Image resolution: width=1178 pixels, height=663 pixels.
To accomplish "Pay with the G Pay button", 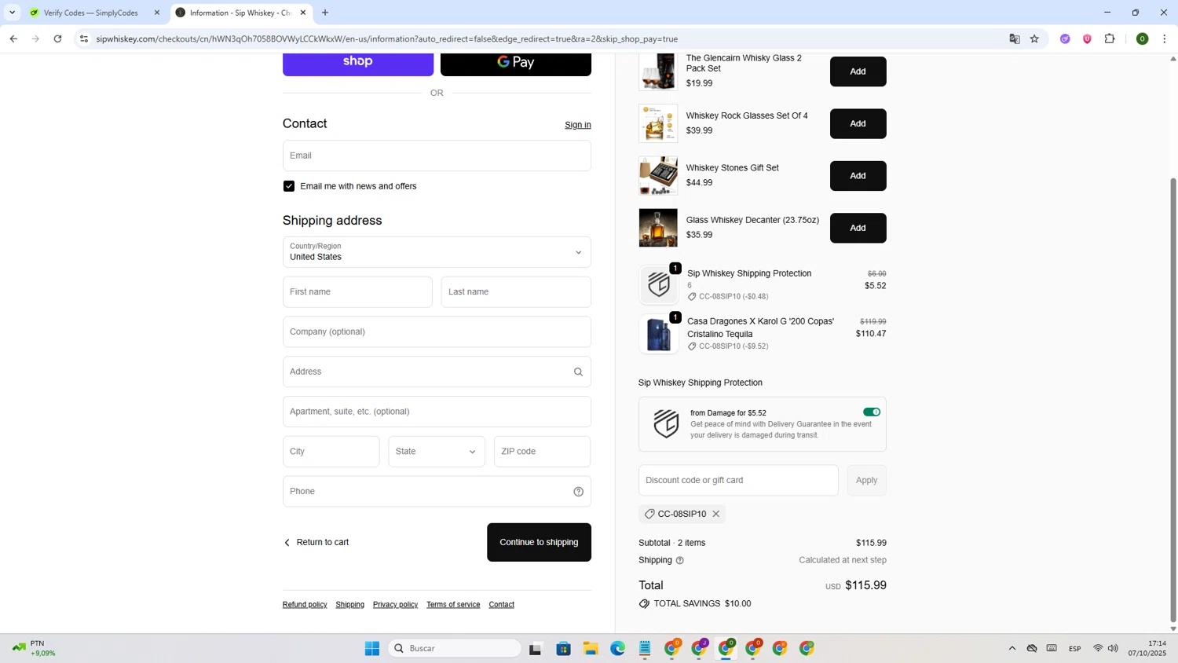I will point(516,63).
